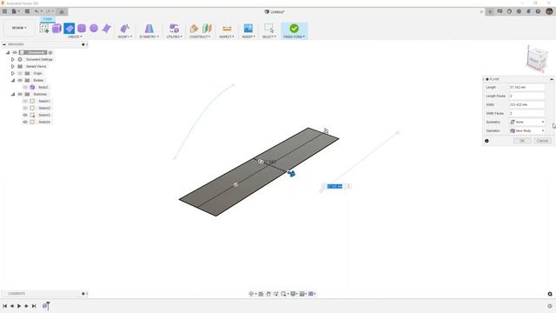Click the Utilities tool icon
This screenshot has height=313, width=556.
point(174,29)
